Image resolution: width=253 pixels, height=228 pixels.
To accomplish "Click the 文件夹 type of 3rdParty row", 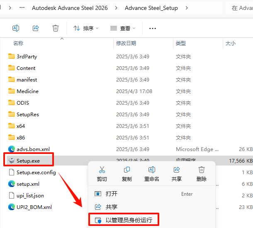I will point(183,57).
